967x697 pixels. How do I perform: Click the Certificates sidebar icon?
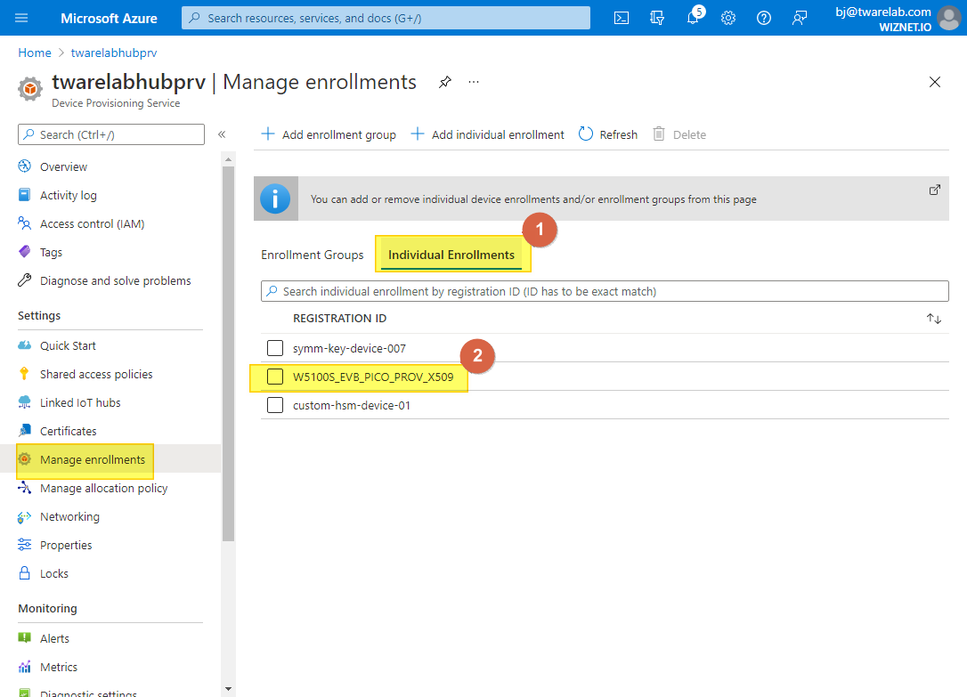pos(25,431)
